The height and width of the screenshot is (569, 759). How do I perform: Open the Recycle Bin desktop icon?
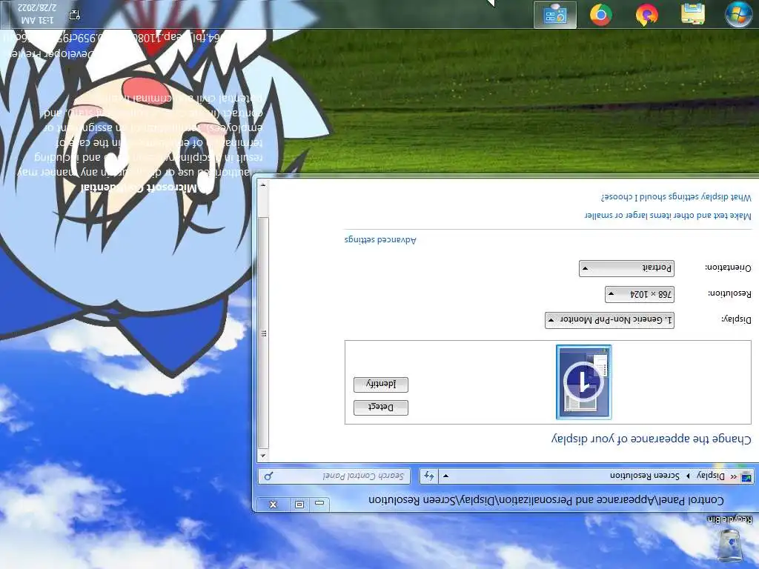point(730,539)
